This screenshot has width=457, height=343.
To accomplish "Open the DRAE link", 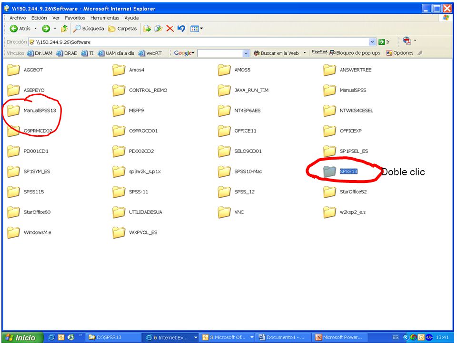I will (67, 53).
